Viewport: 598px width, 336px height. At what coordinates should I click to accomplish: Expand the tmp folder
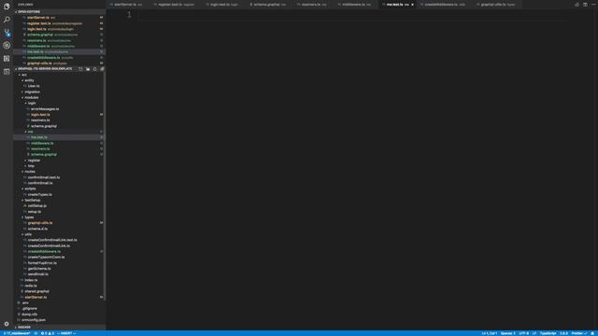coord(31,166)
